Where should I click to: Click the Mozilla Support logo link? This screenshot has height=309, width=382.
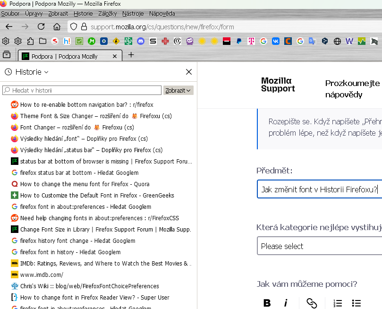pos(278,84)
